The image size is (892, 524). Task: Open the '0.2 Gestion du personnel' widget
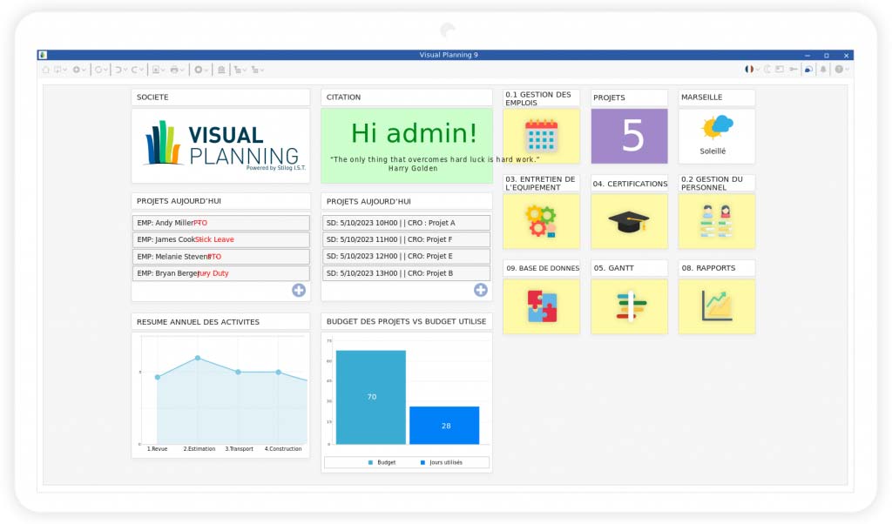coord(716,221)
